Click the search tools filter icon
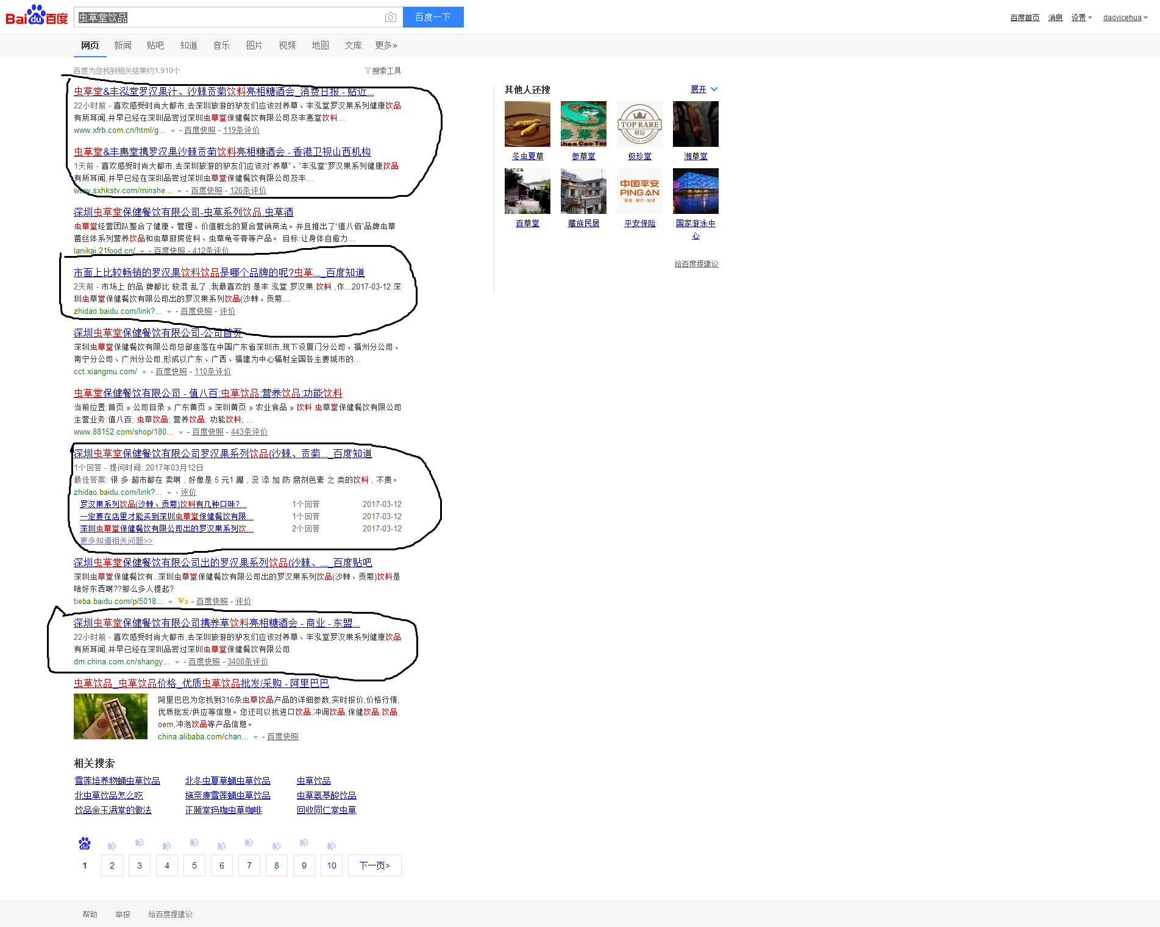This screenshot has height=927, width=1160. point(368,71)
